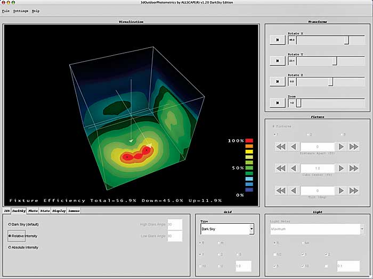Viewport: 373px width, 279px height.
Task: Click single left arrow for Cube Center
Action: pyautogui.click(x=293, y=168)
